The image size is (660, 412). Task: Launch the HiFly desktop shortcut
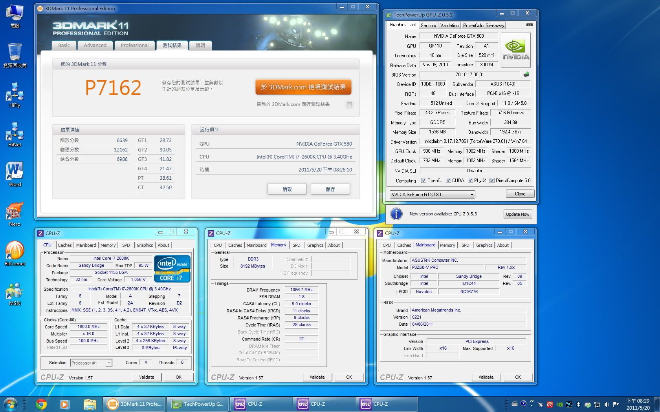click(15, 95)
